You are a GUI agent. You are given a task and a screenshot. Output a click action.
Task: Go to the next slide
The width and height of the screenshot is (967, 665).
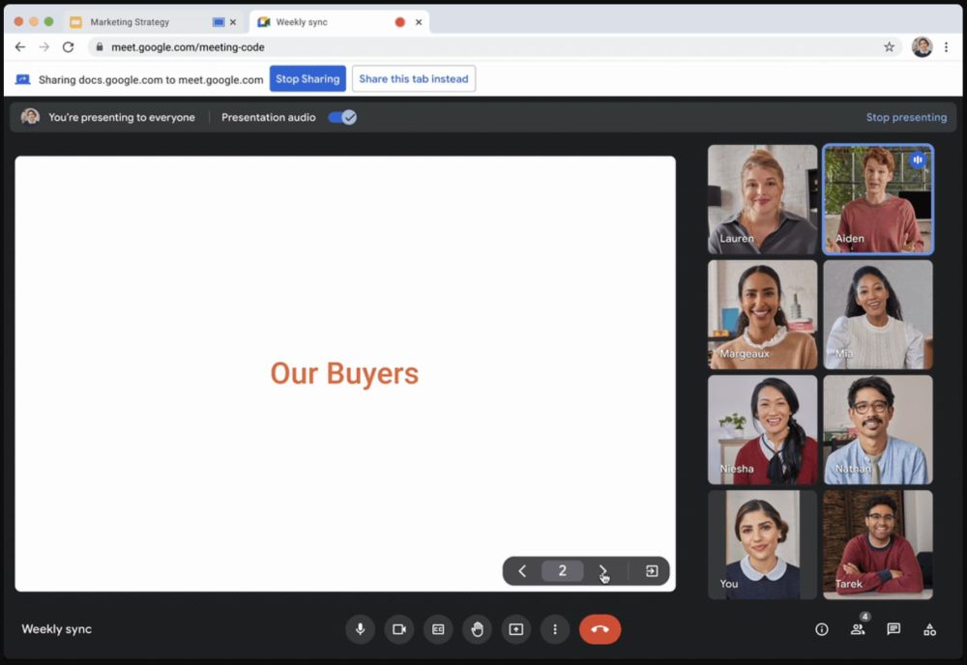pos(603,571)
